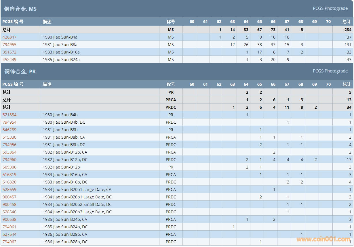Open PCGS number 527544 link
354x247 pixels.
pos(9,234)
